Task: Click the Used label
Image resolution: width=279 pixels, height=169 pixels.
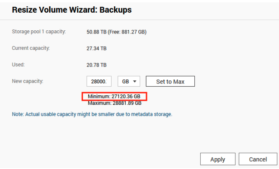Action: 19,65
